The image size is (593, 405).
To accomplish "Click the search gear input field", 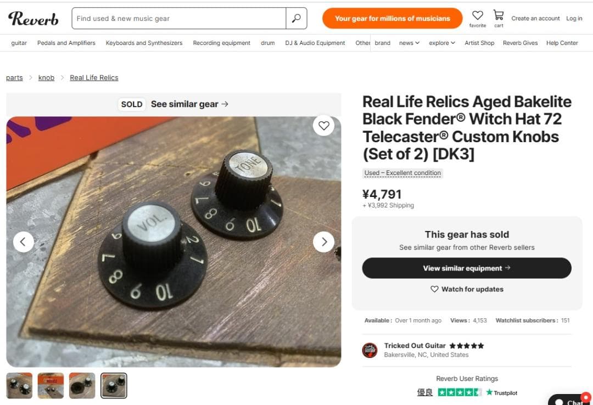I will 179,18.
